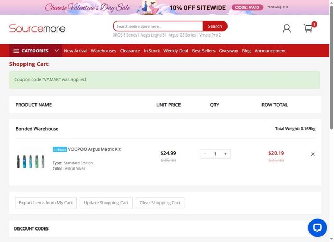Open the Giveaway page
Image resolution: width=334 pixels, height=242 pixels.
229,51
